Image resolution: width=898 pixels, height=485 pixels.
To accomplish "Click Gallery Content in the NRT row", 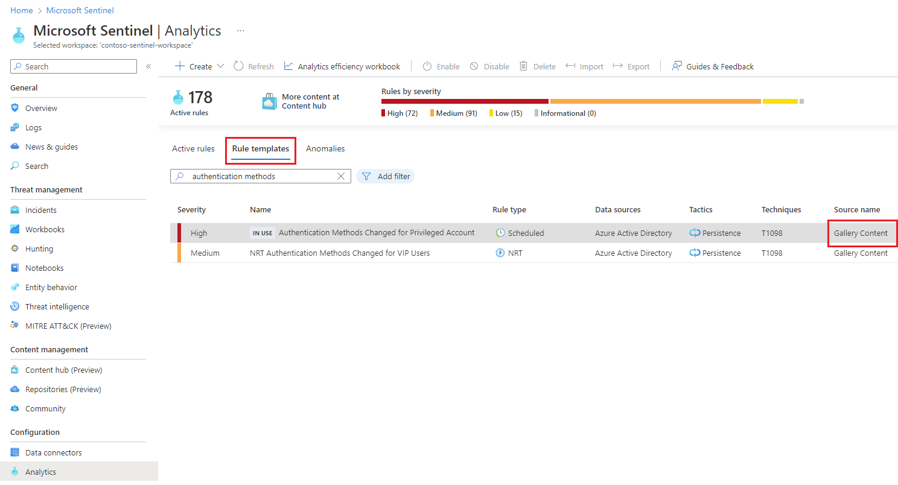I will [861, 253].
